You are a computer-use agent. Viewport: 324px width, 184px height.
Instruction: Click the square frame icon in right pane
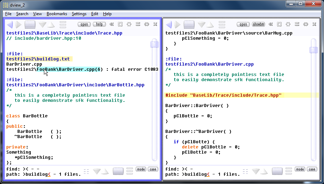(x=279, y=25)
